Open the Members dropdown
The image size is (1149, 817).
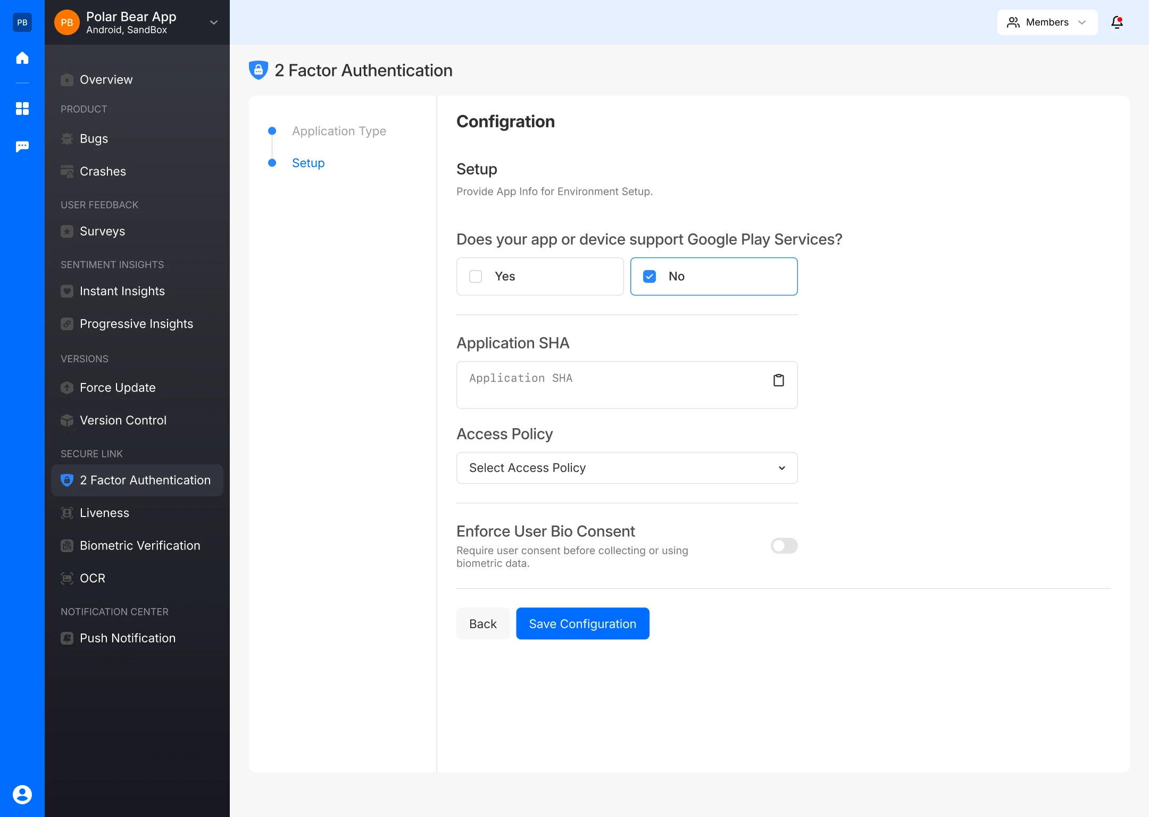pyautogui.click(x=1046, y=22)
